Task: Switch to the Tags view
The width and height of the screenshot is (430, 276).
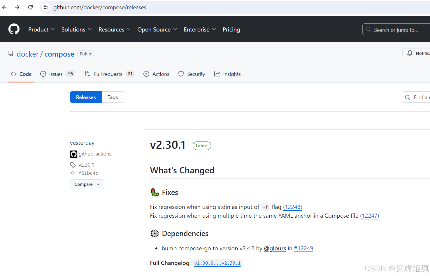Action: pos(113,97)
